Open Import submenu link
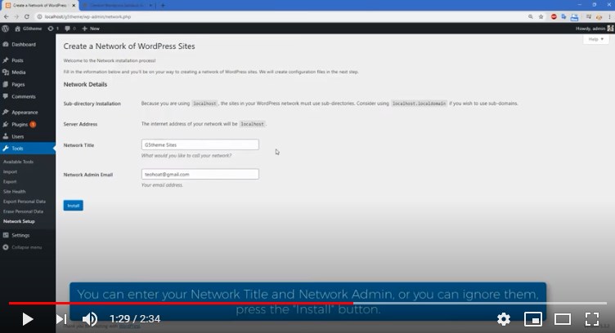Image resolution: width=615 pixels, height=333 pixels. (x=10, y=171)
